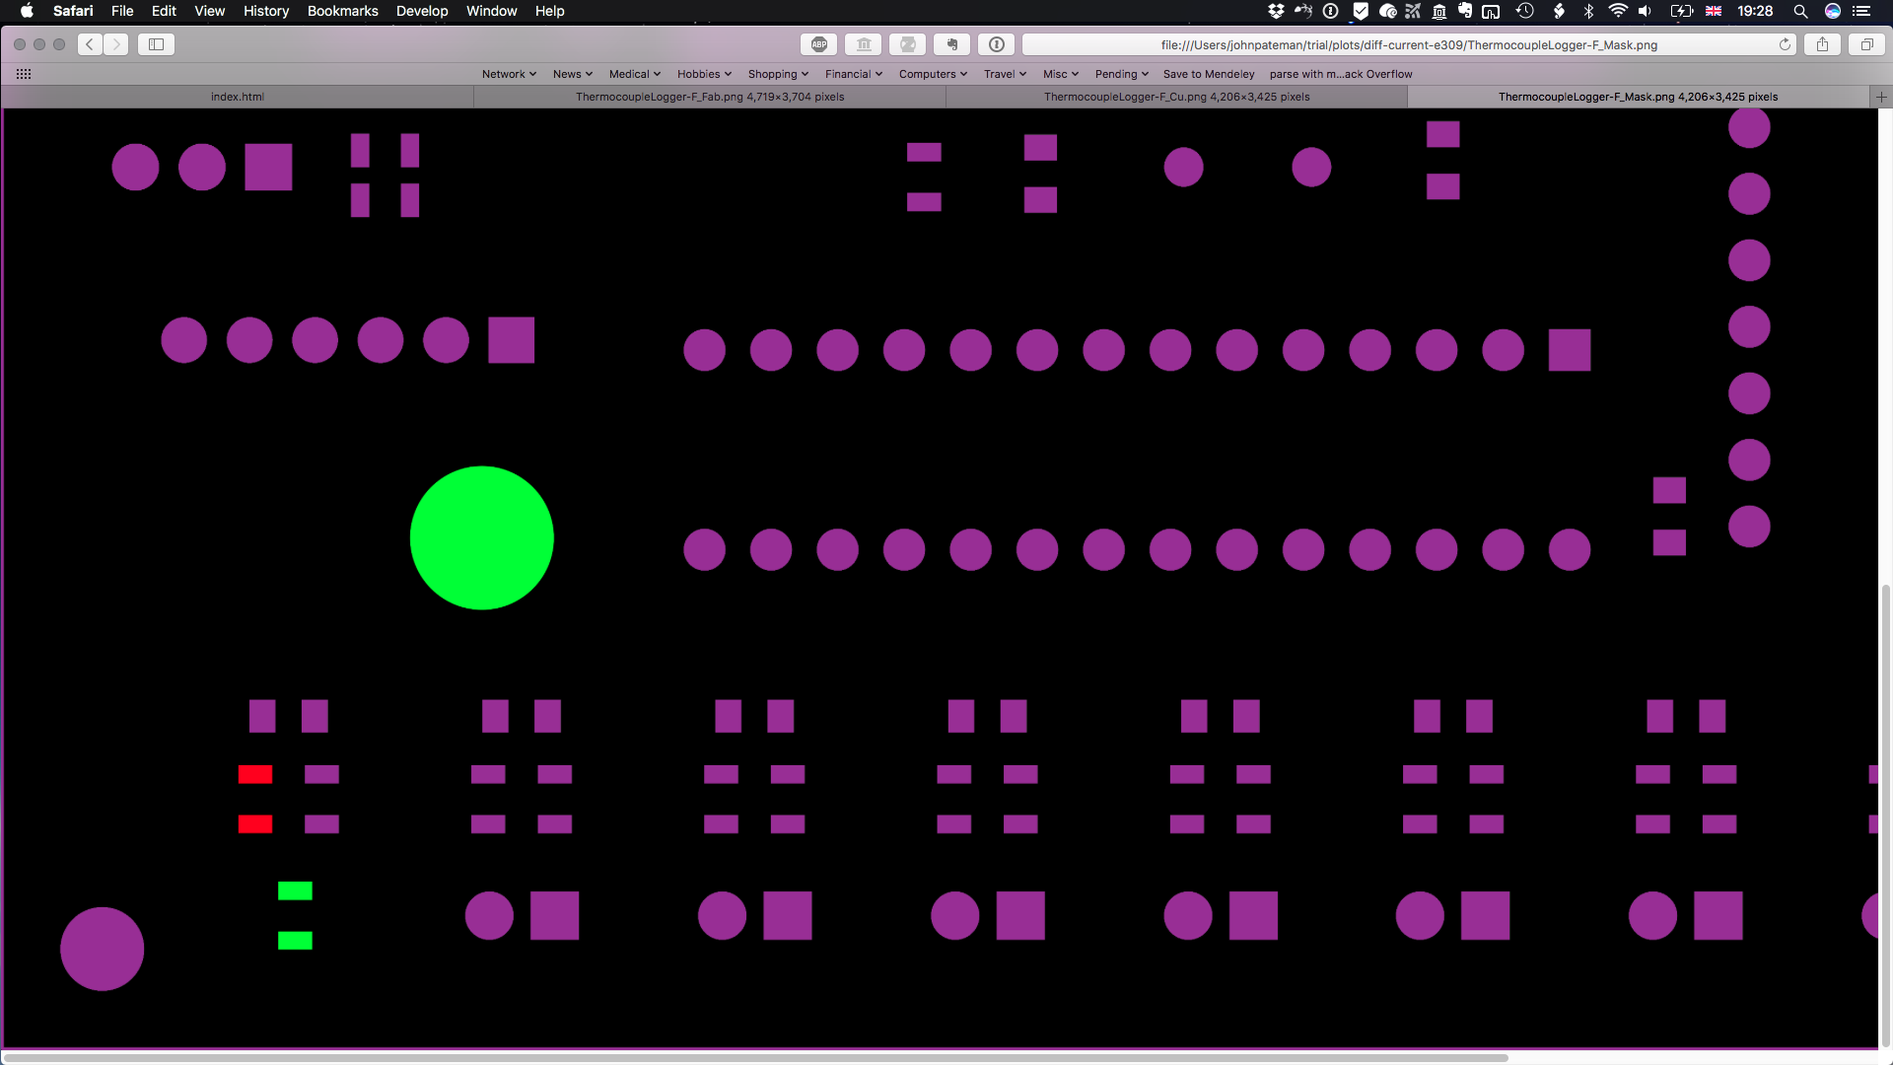The height and width of the screenshot is (1065, 1893).
Task: Go back using the Safari back arrow
Action: (90, 44)
